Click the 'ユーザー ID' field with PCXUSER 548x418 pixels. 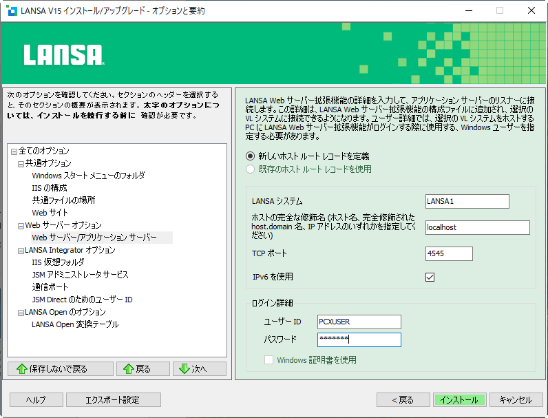point(359,322)
